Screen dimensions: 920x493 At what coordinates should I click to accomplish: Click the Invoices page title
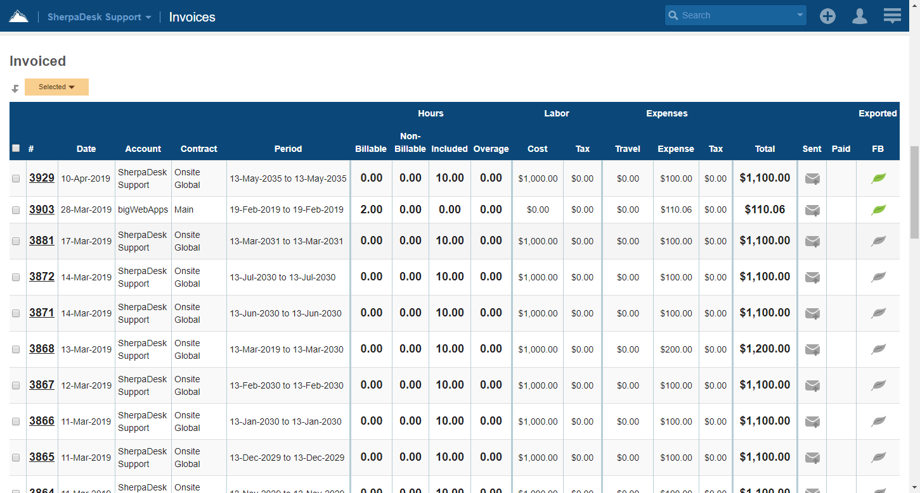point(192,17)
